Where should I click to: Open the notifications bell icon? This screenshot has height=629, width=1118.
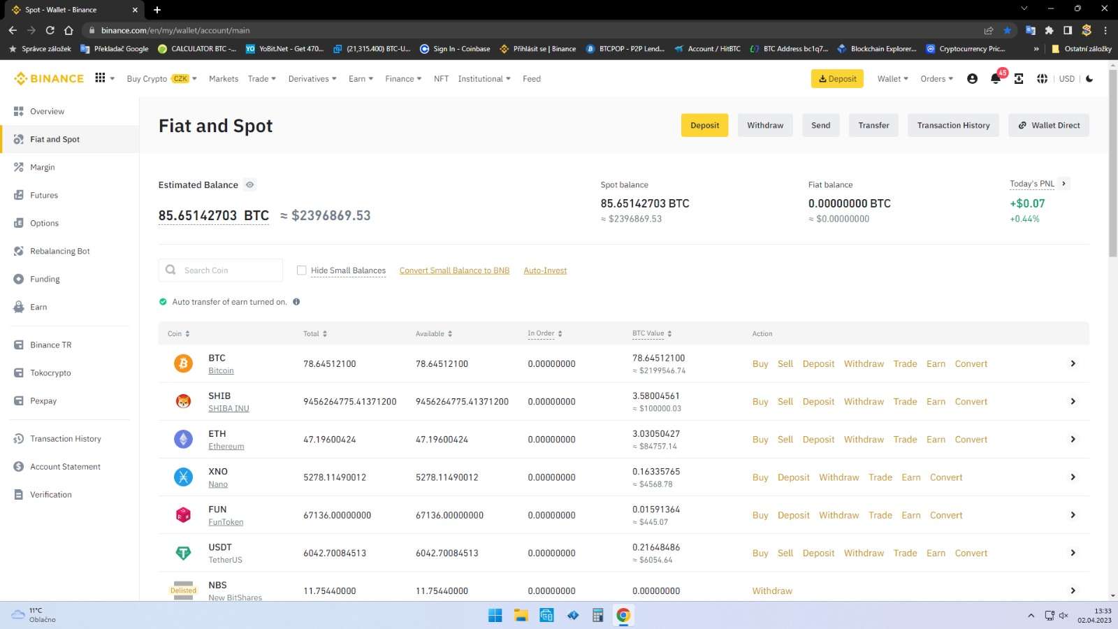pos(995,79)
